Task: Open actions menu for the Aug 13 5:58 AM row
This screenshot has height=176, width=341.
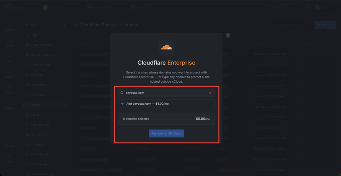Action: point(303,54)
